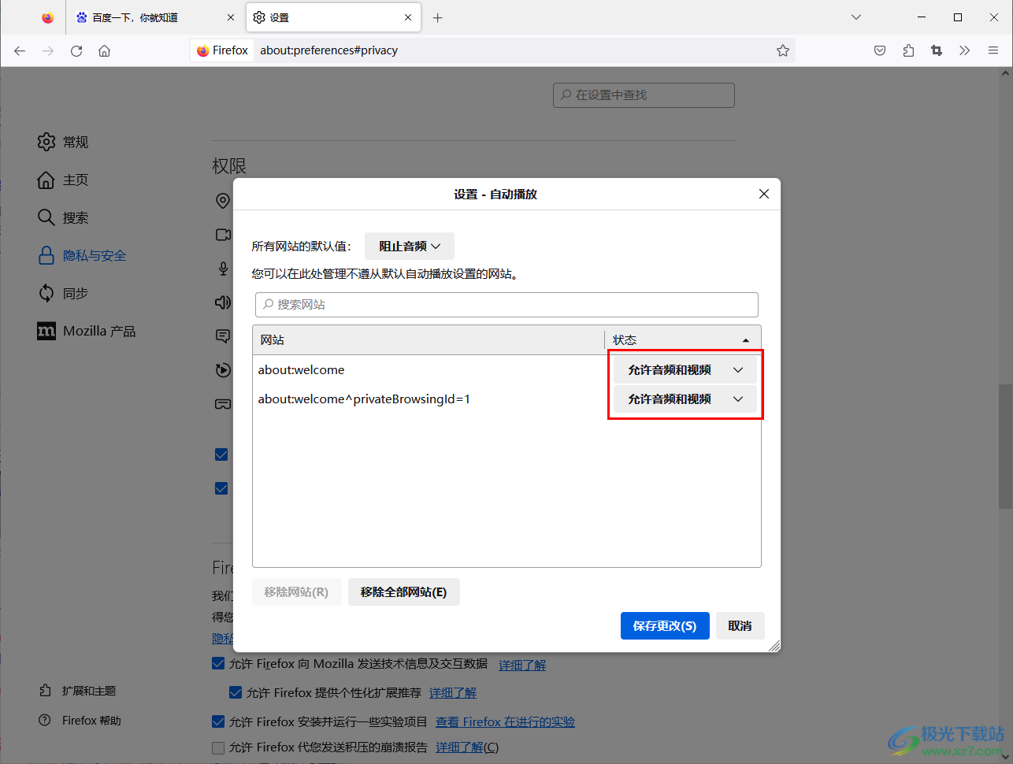Show more tools via the double-chevron icon

(964, 50)
